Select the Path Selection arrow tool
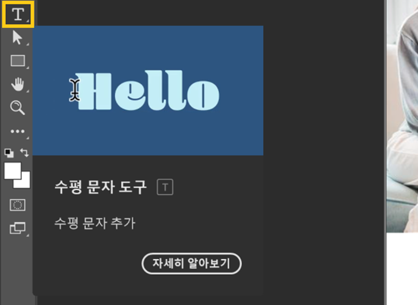Screen dimensions: 418x305 coord(17,37)
